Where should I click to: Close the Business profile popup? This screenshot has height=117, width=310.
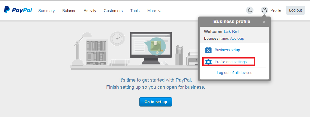264,22
